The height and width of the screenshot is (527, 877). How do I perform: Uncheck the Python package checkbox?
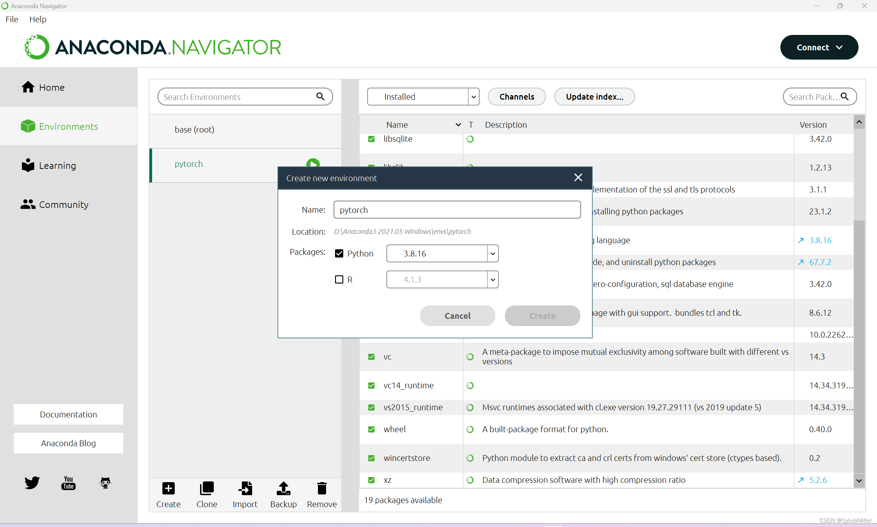(x=339, y=253)
